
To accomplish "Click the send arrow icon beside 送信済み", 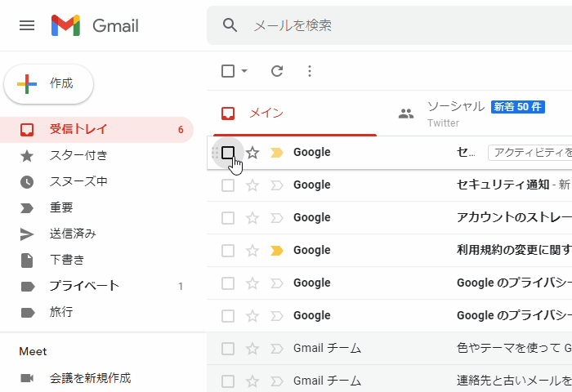I will [27, 234].
